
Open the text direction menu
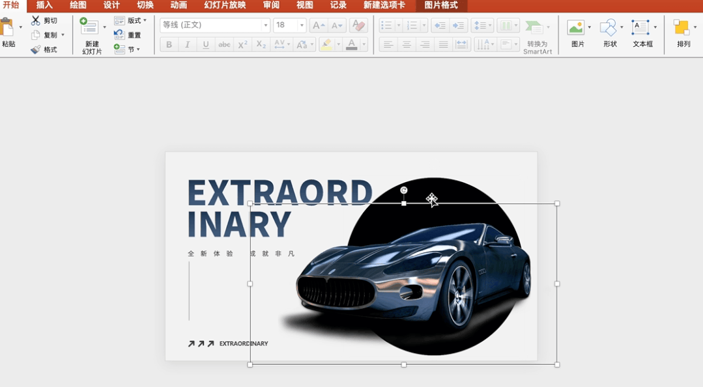tap(485, 44)
